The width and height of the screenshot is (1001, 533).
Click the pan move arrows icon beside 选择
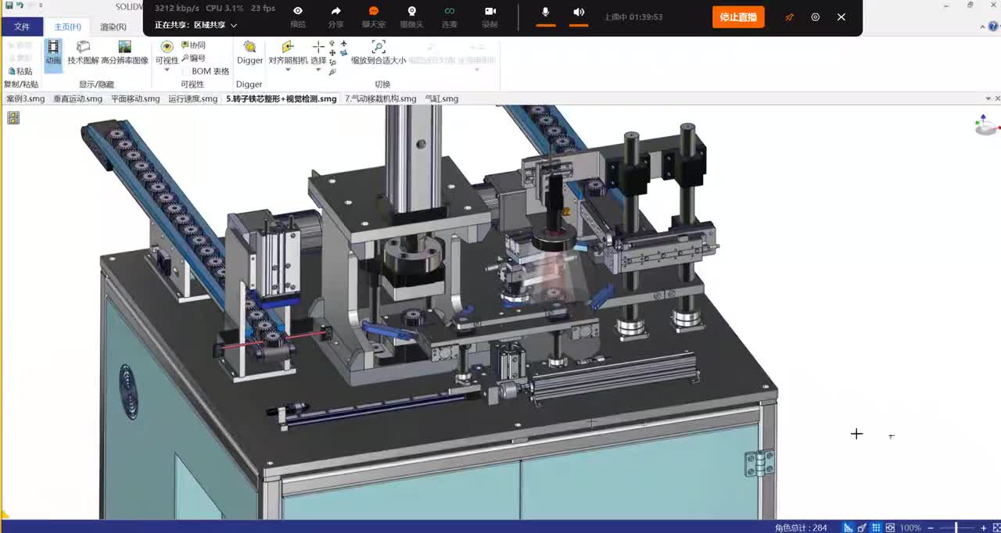click(x=332, y=53)
